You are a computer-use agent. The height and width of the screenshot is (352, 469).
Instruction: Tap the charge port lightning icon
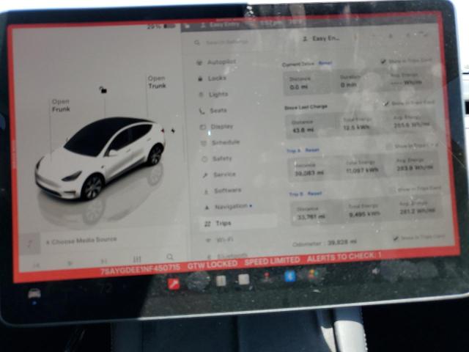173,131
